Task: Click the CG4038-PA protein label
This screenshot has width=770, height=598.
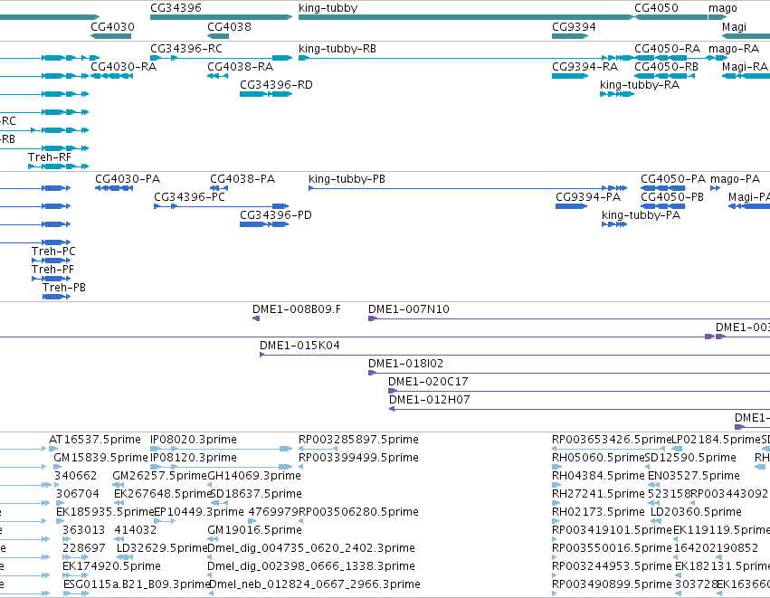Action: click(x=242, y=179)
